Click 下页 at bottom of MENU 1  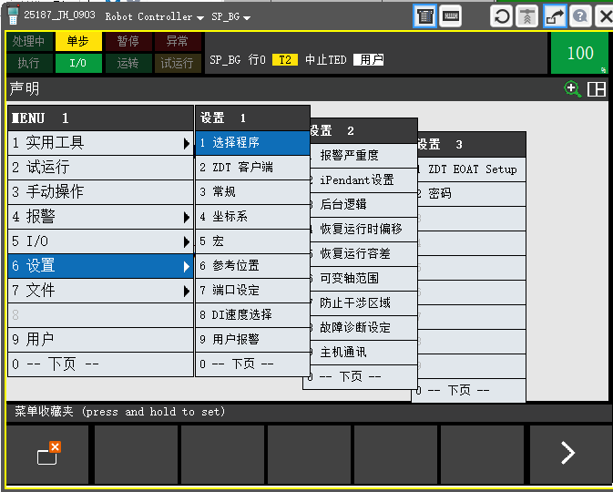click(100, 364)
